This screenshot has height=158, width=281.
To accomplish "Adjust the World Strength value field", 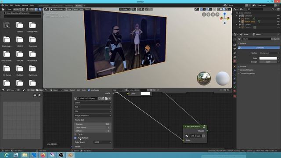I will tap(268, 62).
